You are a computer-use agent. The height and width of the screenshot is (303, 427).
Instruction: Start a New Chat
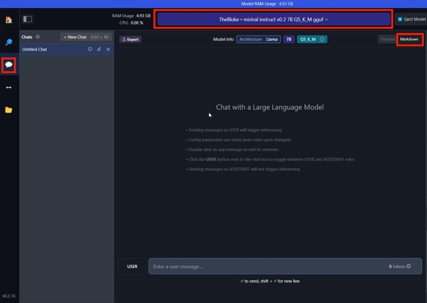(86, 37)
